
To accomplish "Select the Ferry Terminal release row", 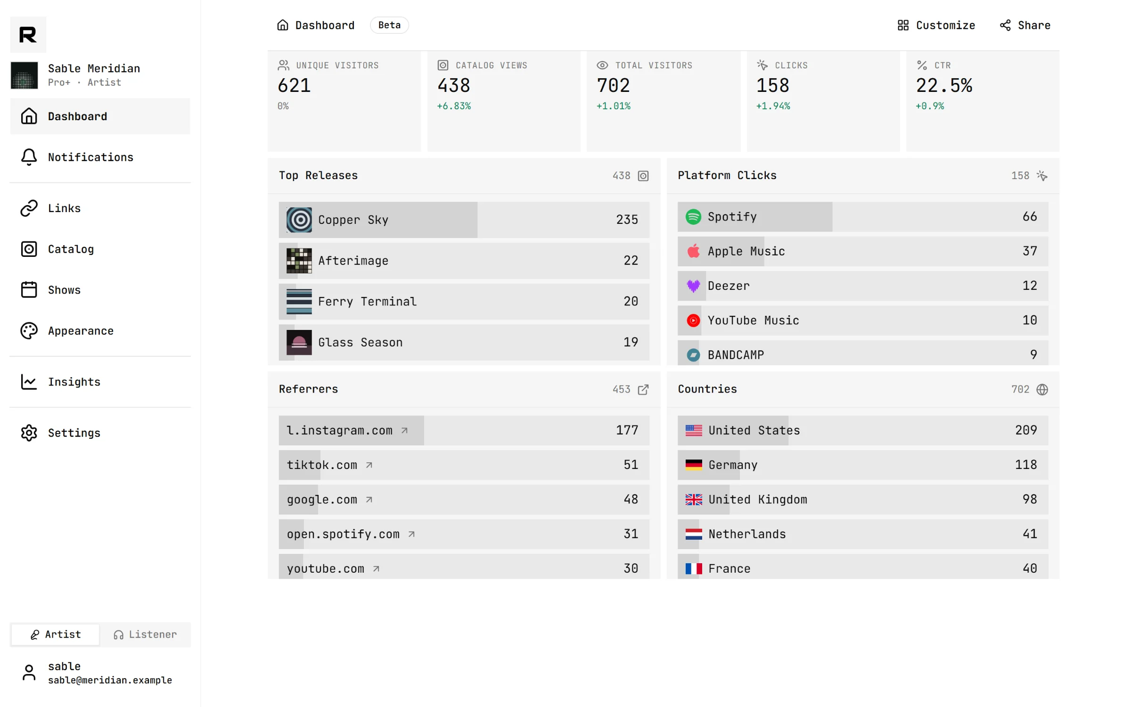I will coord(464,301).
